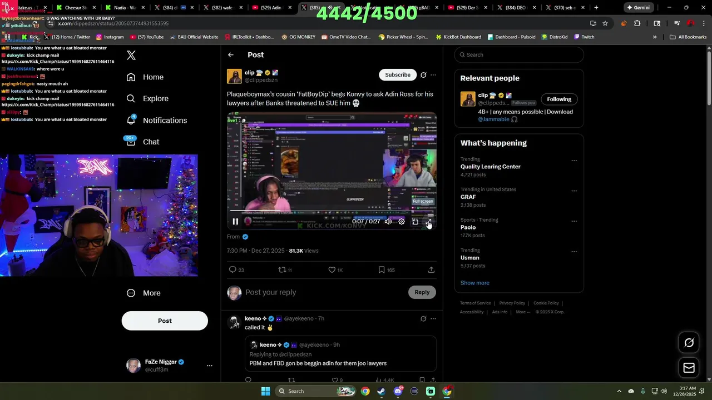Click the X logo in the sidebar
The width and height of the screenshot is (712, 400).
pyautogui.click(x=131, y=55)
